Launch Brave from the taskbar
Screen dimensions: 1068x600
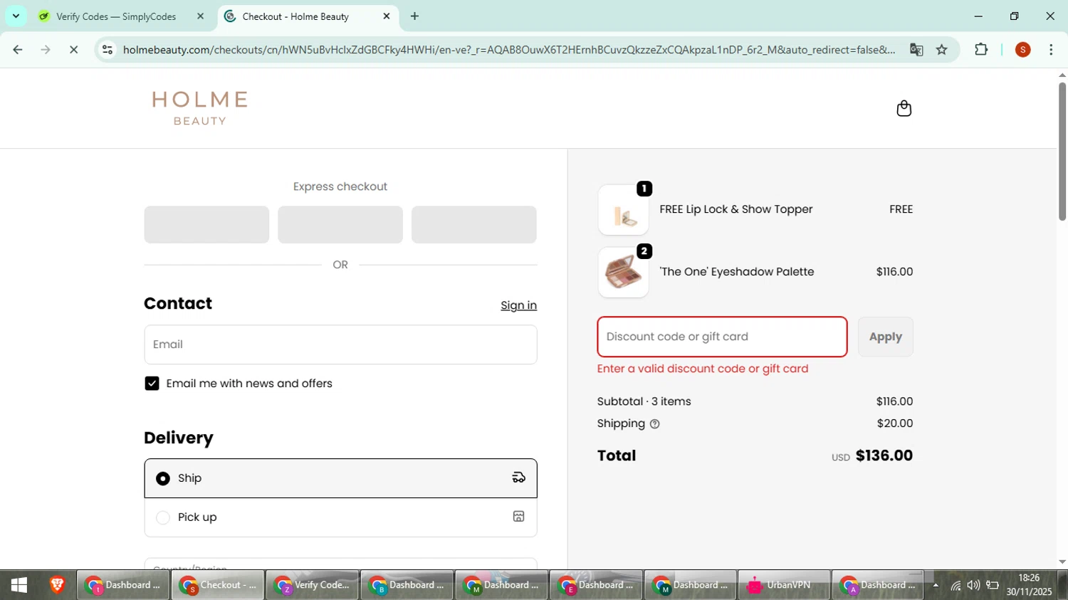(57, 585)
